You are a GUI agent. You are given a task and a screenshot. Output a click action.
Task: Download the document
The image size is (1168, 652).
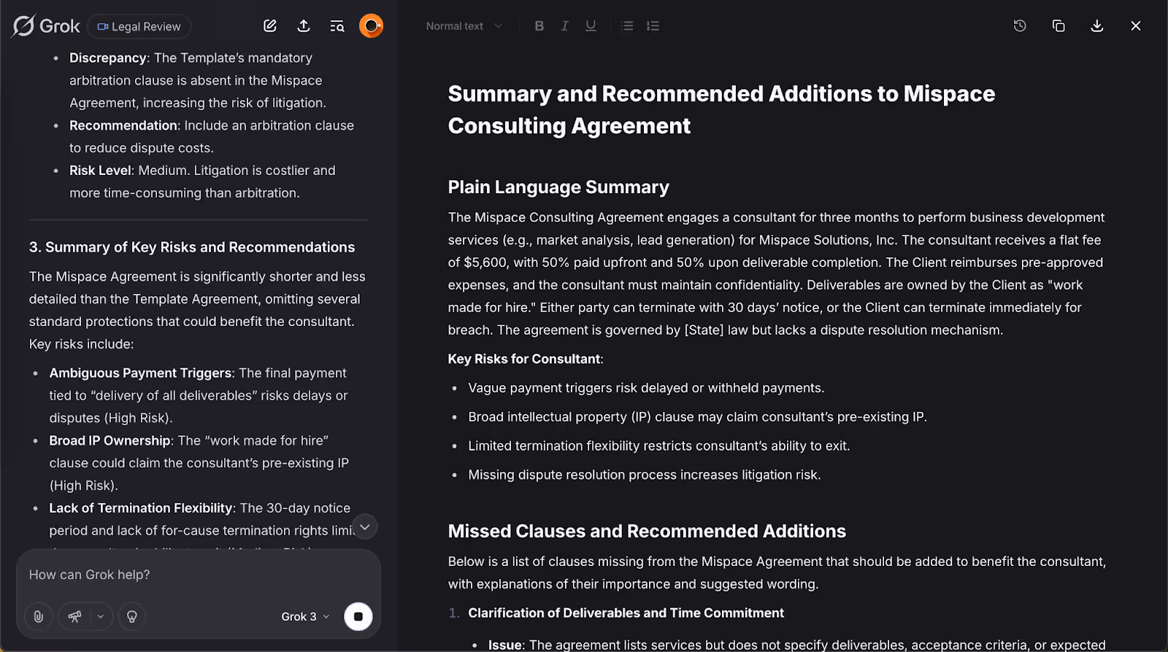(1096, 26)
